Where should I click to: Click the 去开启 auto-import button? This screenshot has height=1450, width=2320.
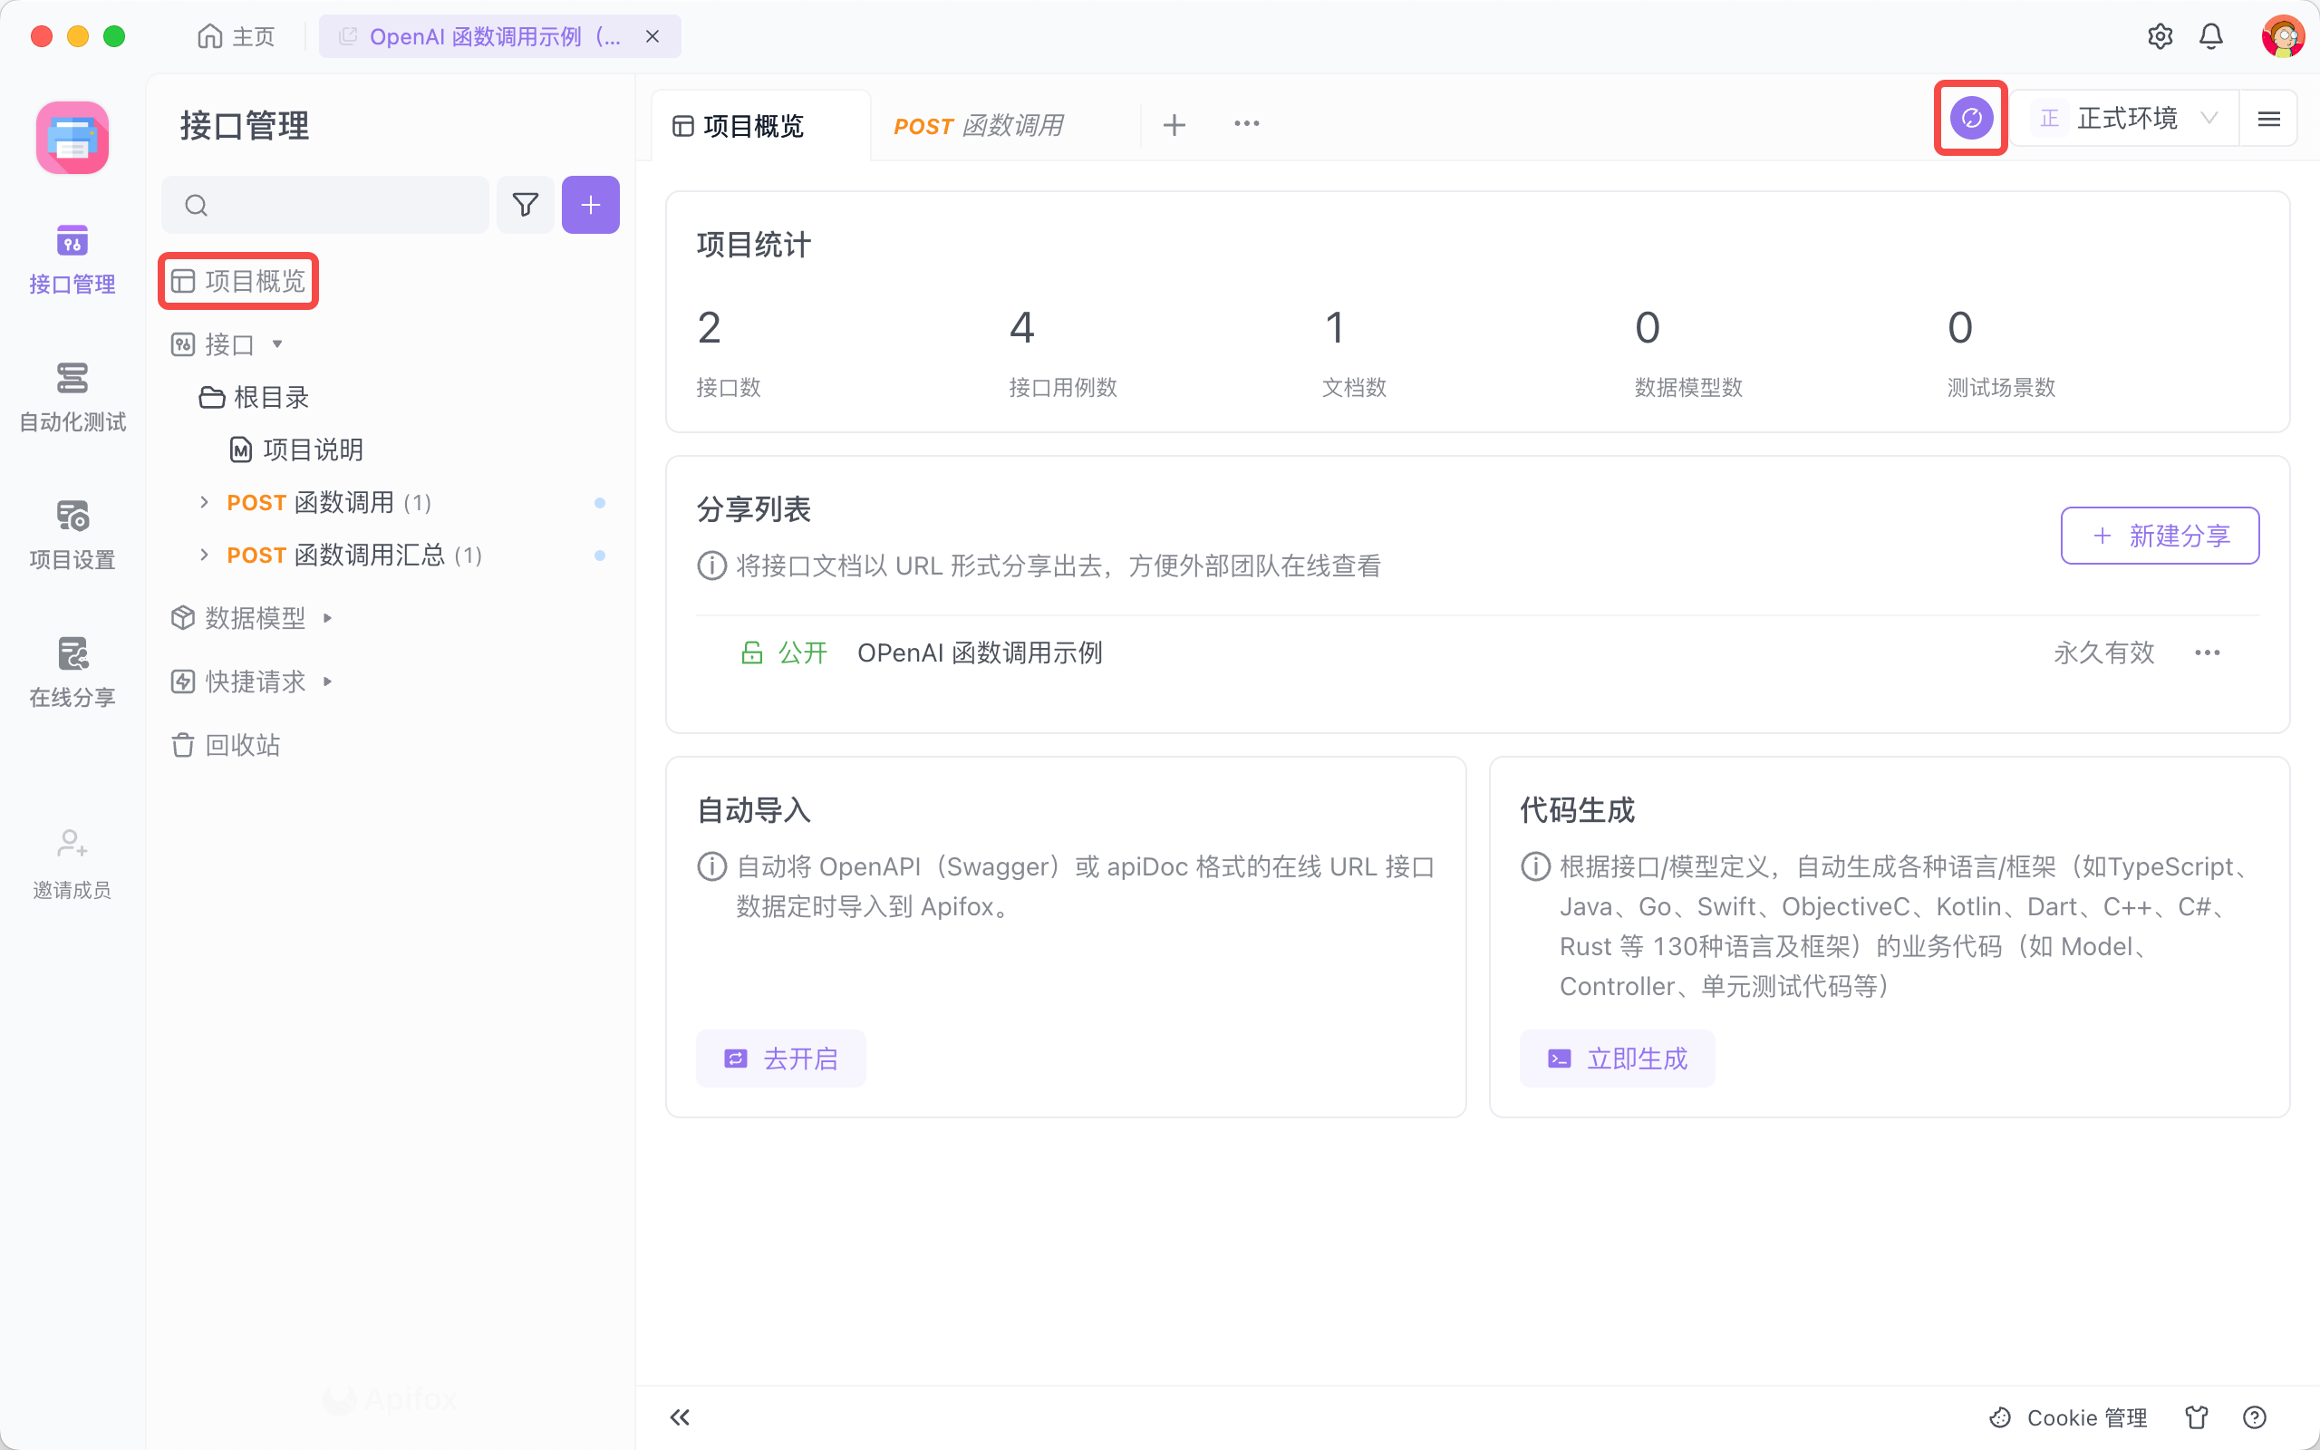(780, 1058)
